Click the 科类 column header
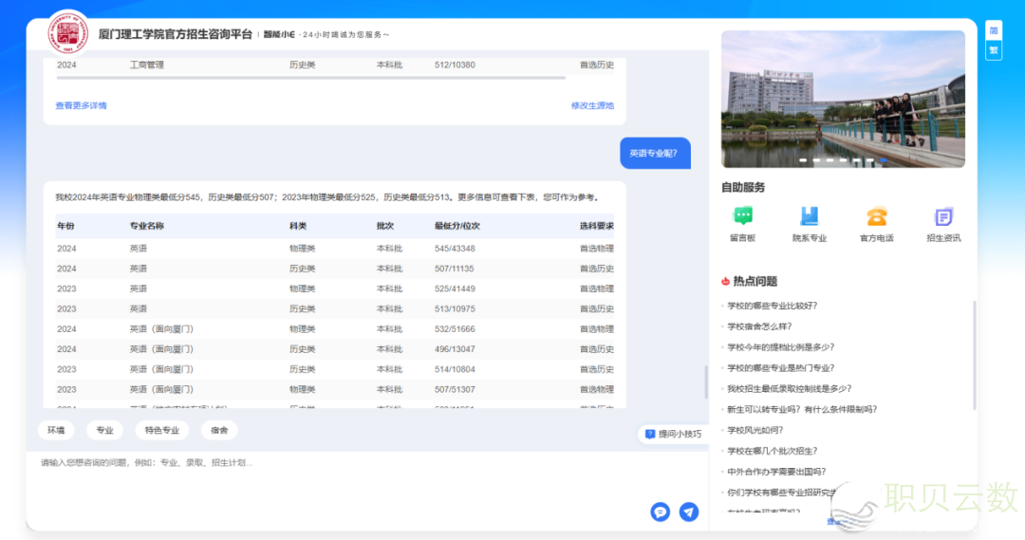 click(x=298, y=226)
